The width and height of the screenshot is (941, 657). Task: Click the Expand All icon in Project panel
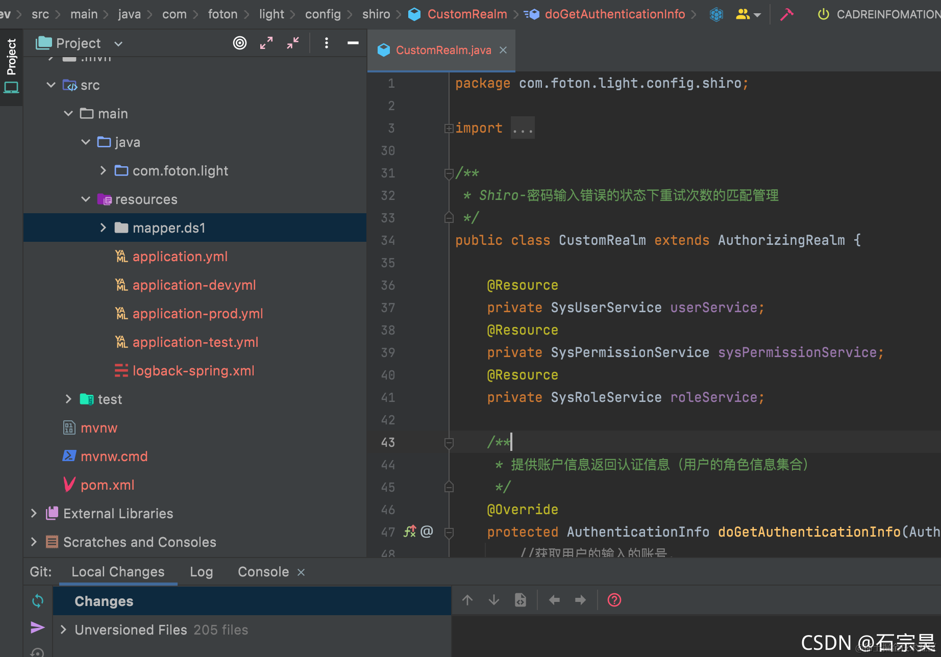(x=266, y=43)
